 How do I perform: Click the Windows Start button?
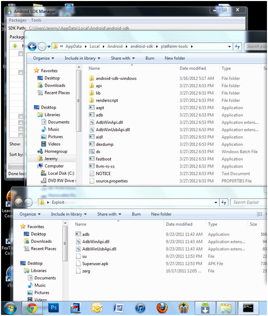(x=10, y=308)
